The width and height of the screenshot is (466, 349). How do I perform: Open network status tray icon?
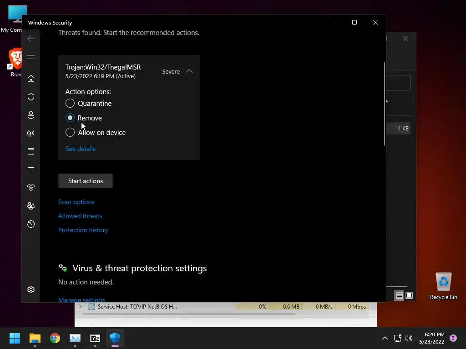click(397, 338)
